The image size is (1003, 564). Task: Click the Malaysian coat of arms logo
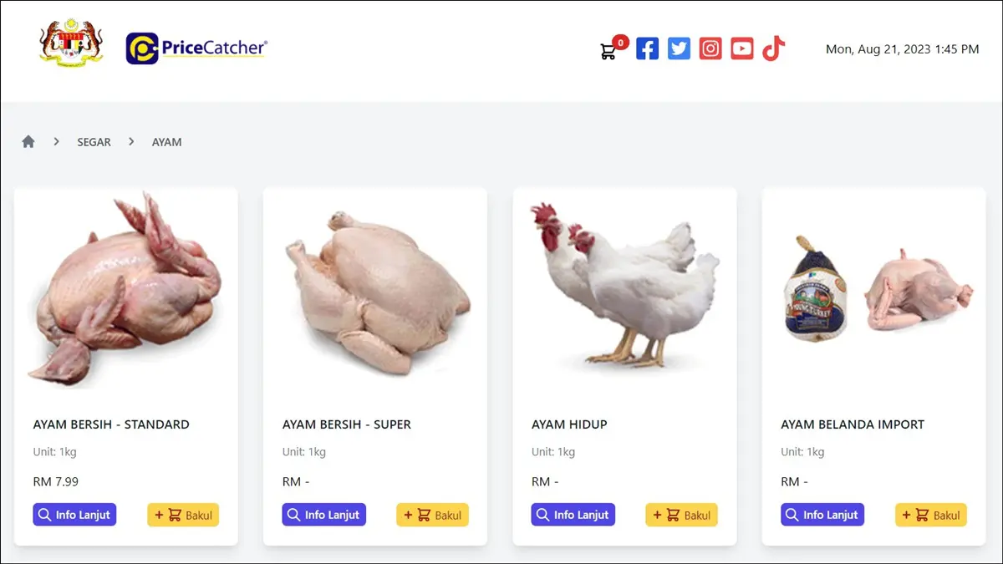[x=71, y=43]
